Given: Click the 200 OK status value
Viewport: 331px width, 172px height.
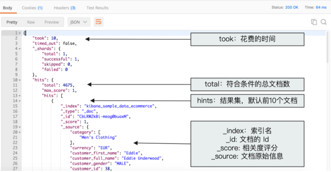Looking at the screenshot, I should 292,8.
